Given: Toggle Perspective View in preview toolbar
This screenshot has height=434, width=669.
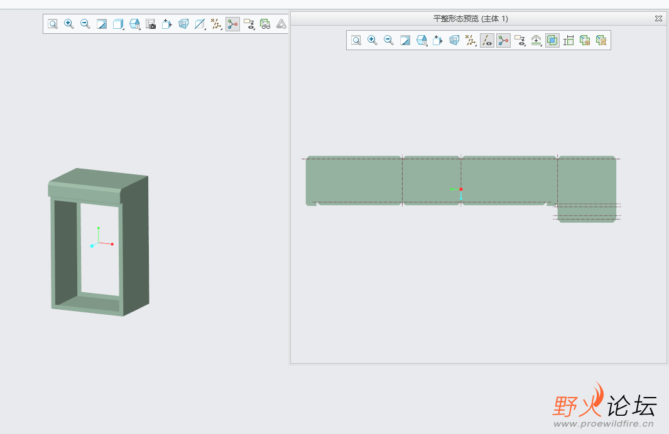Looking at the screenshot, I should [x=454, y=40].
